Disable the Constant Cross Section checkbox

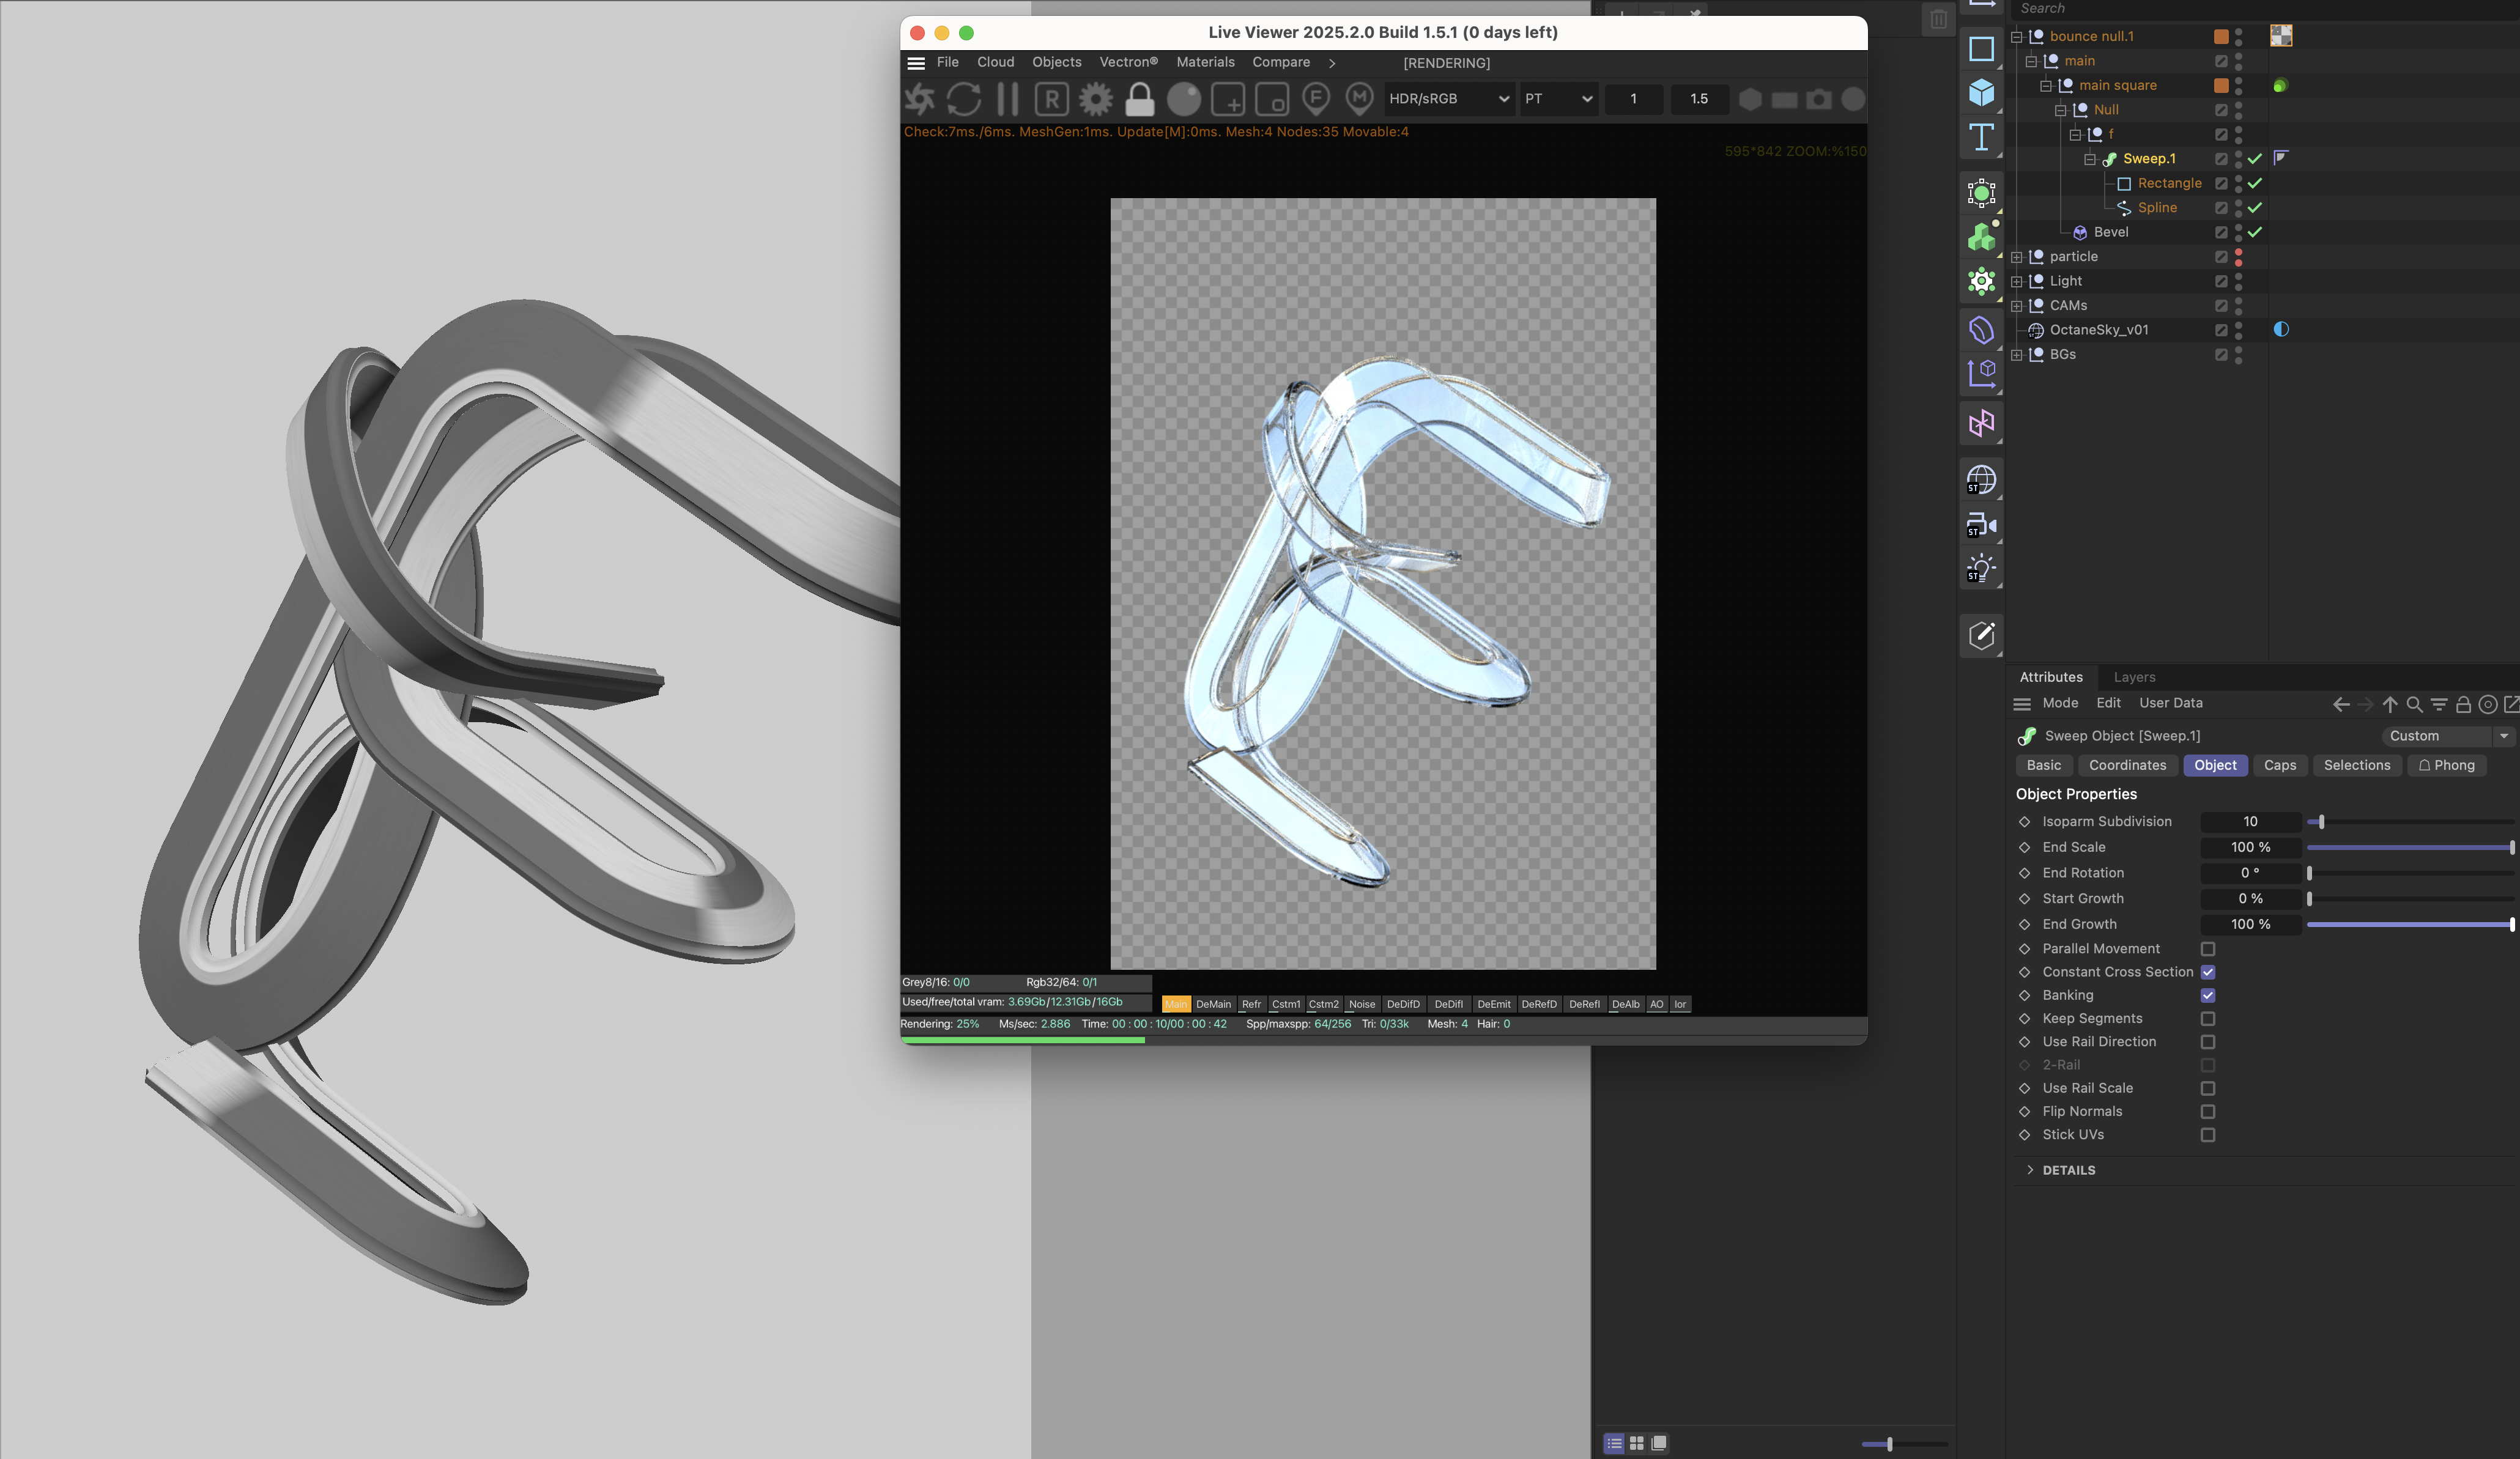click(2208, 972)
